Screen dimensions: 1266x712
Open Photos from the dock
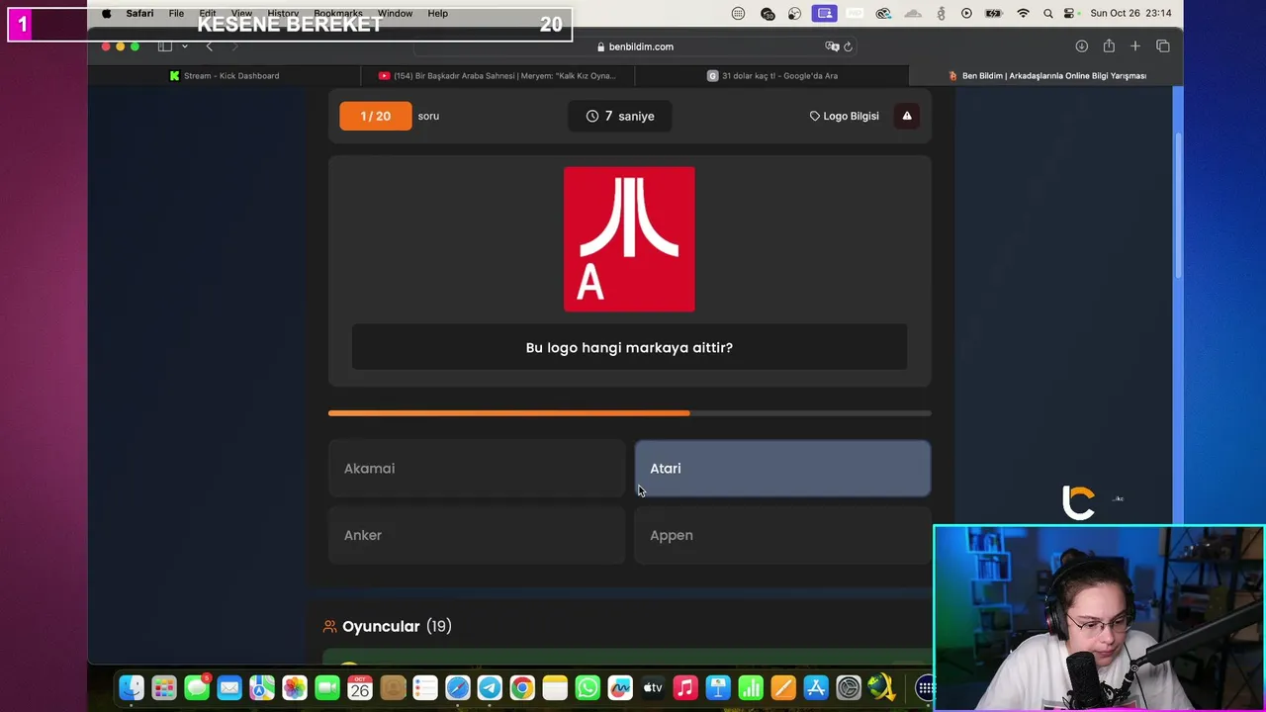(x=295, y=687)
